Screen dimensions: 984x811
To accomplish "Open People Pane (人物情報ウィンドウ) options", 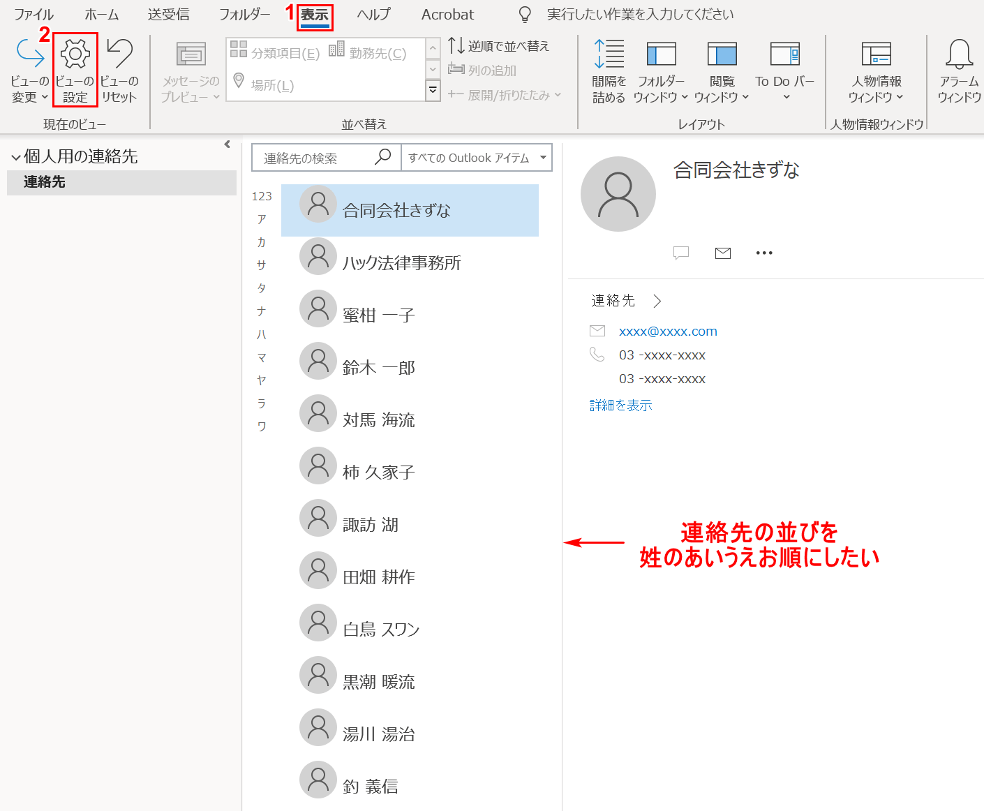I will click(877, 71).
